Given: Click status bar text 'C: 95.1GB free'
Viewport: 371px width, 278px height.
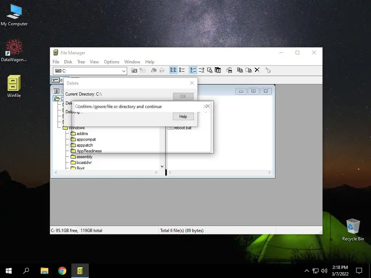Looking at the screenshot, I should (64, 231).
